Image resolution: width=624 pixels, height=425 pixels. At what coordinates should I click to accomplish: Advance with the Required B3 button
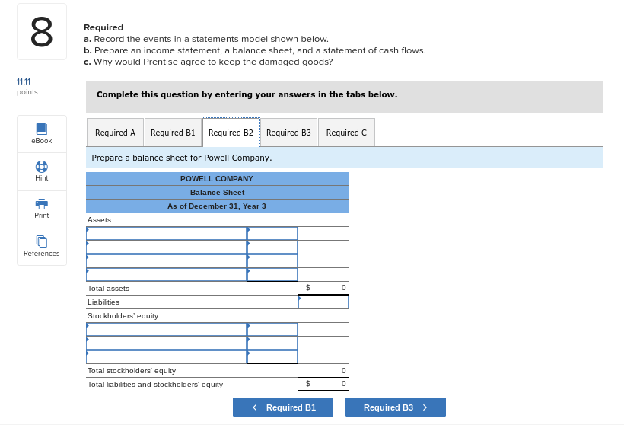click(x=396, y=407)
